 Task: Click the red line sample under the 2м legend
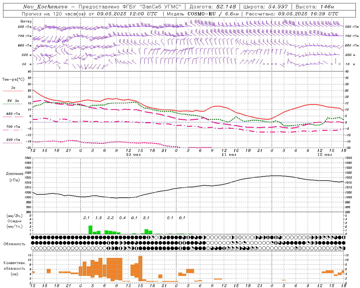click(13, 91)
